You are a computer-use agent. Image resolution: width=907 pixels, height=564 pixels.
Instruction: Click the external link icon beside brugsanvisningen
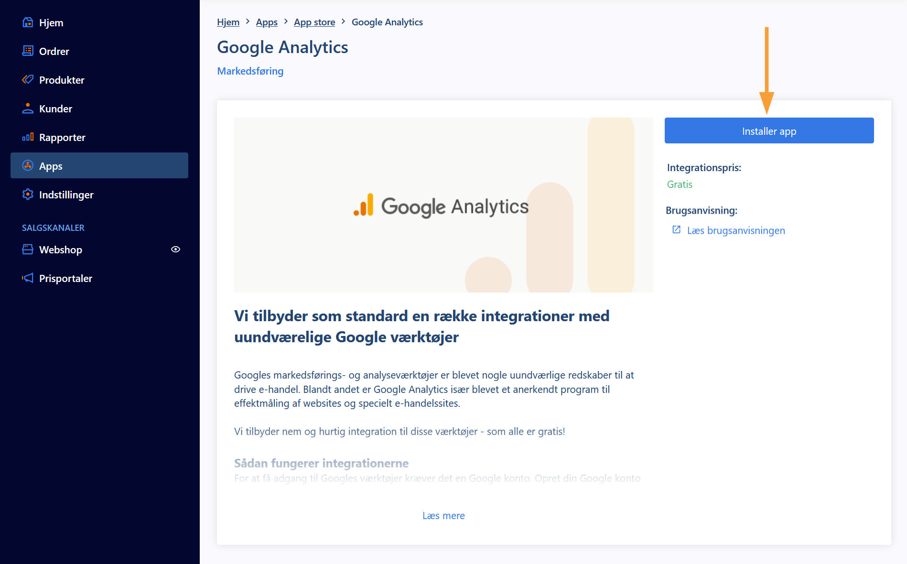676,230
